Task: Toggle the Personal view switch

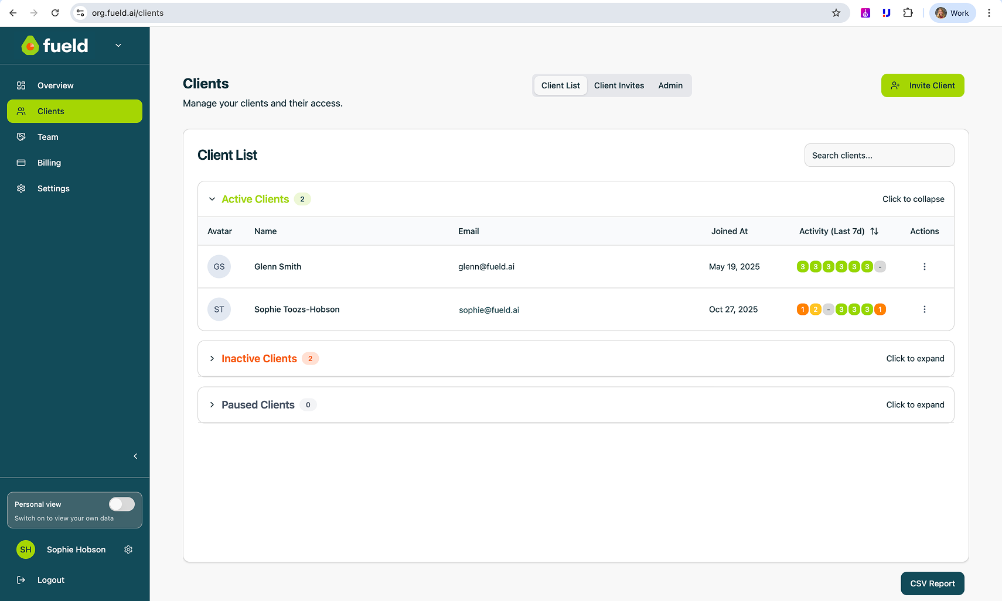Action: pyautogui.click(x=122, y=504)
